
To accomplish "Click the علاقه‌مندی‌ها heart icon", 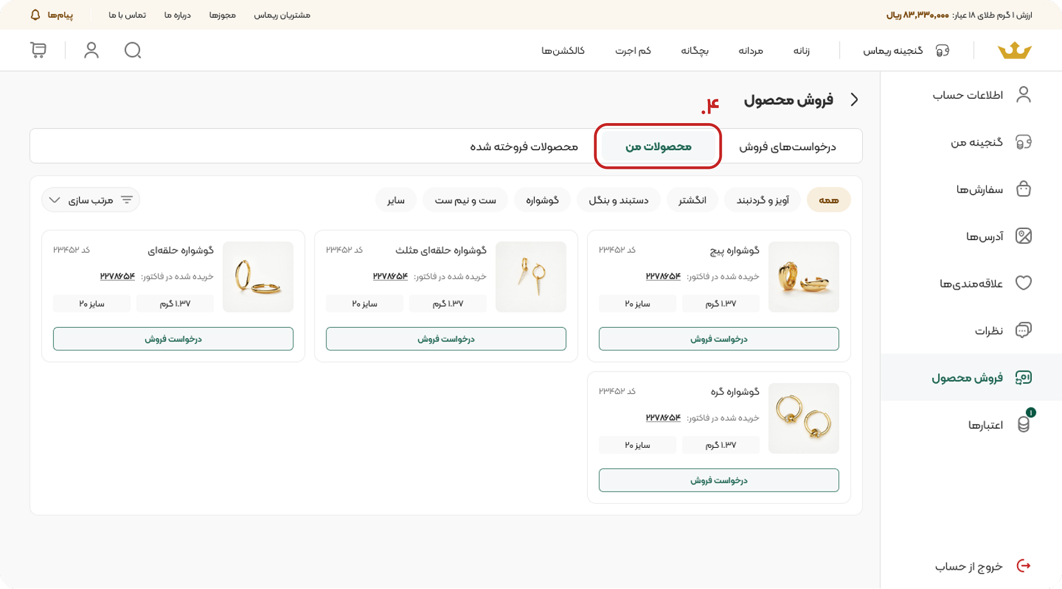I will [1023, 283].
